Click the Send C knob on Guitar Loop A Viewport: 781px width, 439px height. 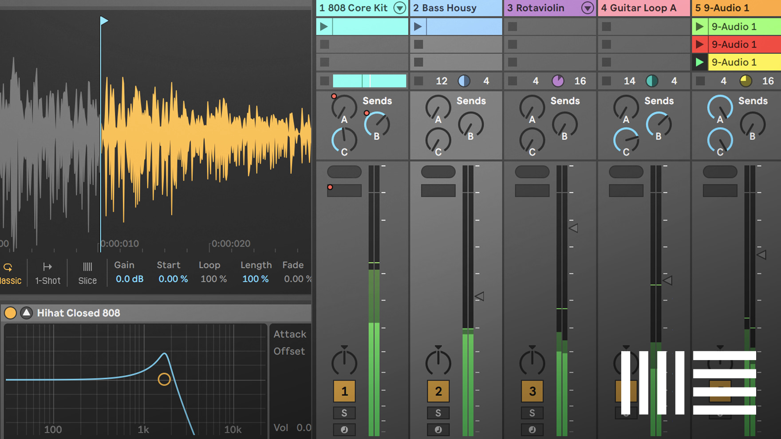(626, 140)
